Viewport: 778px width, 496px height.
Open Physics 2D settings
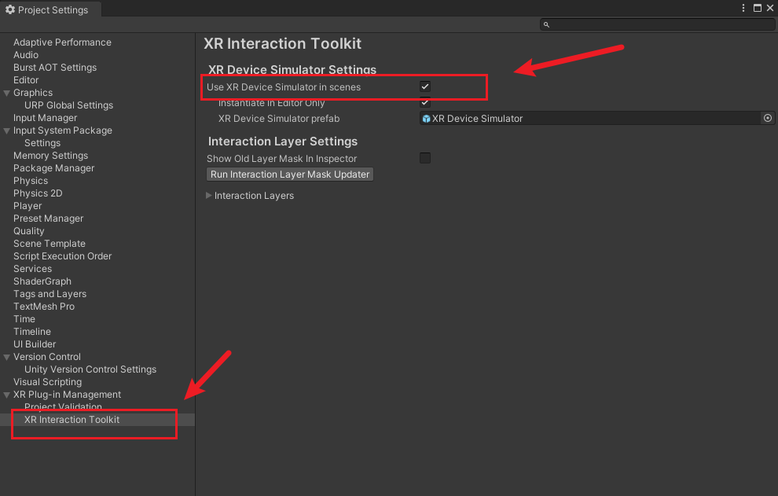(x=38, y=193)
